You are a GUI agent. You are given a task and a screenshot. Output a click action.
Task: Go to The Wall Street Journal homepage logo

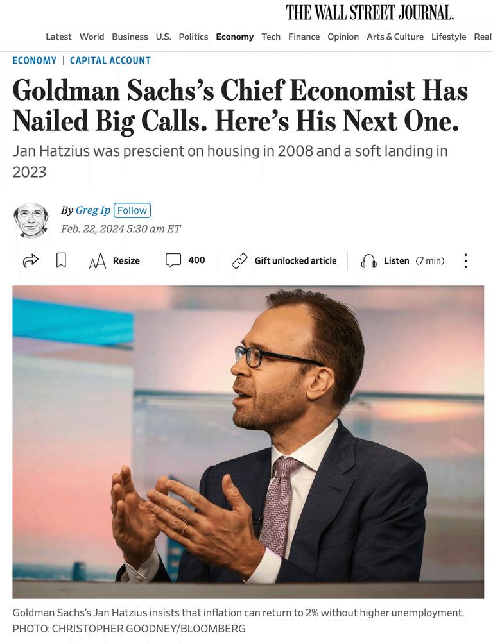click(370, 12)
